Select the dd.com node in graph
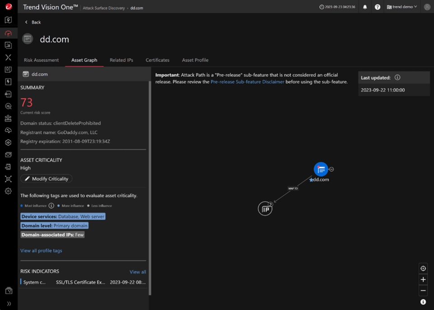 click(x=321, y=169)
